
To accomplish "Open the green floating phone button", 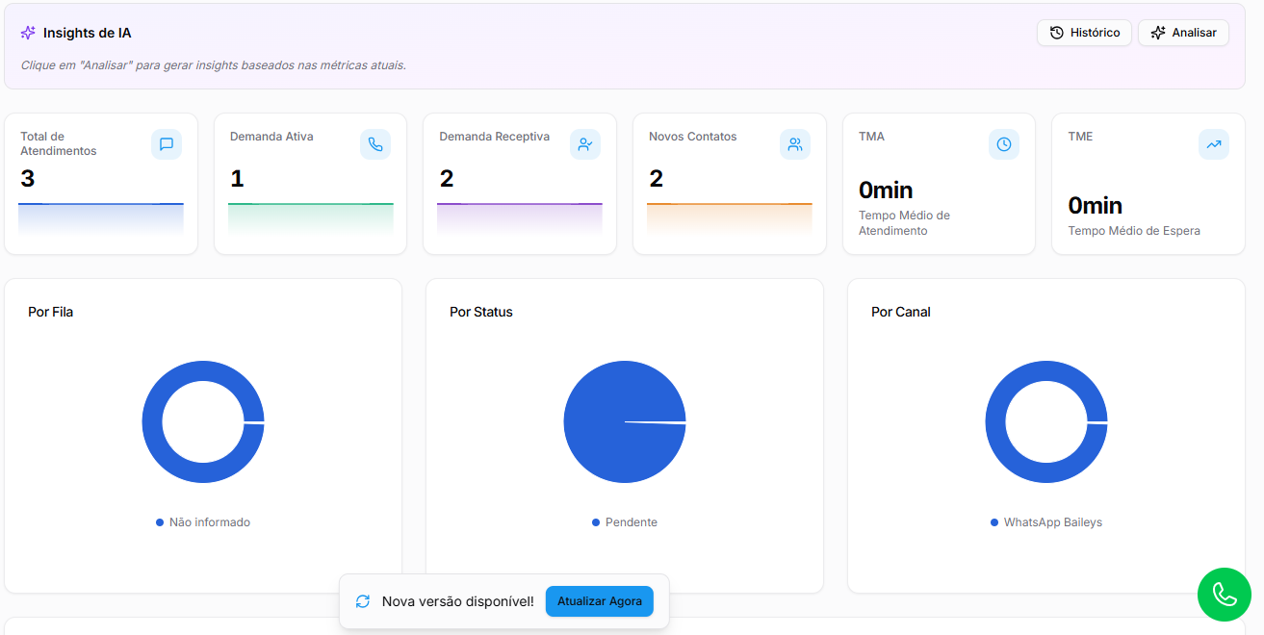I will (1225, 595).
